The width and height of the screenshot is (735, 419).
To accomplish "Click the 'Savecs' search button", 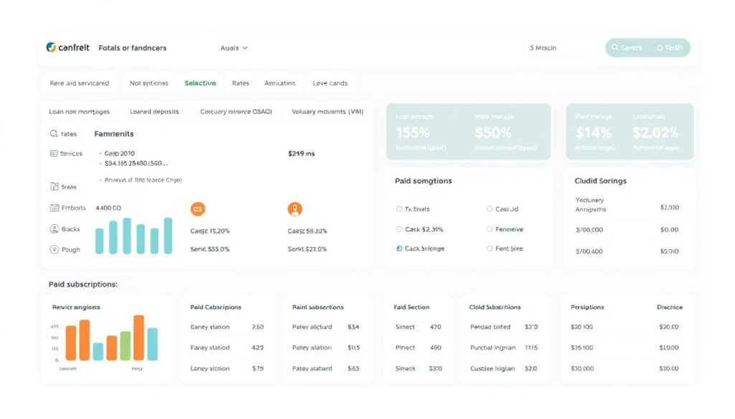I will pos(627,48).
